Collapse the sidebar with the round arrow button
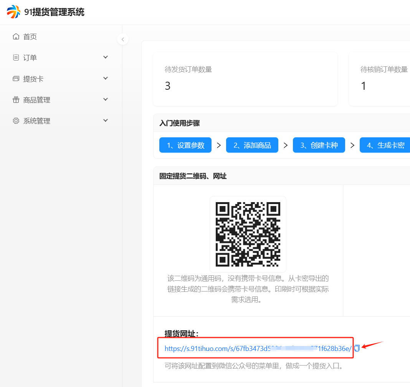This screenshot has height=387, width=410. pos(122,40)
